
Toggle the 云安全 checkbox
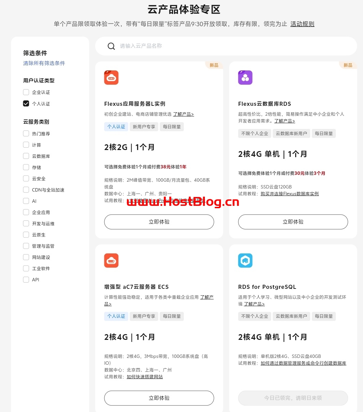click(x=26, y=178)
